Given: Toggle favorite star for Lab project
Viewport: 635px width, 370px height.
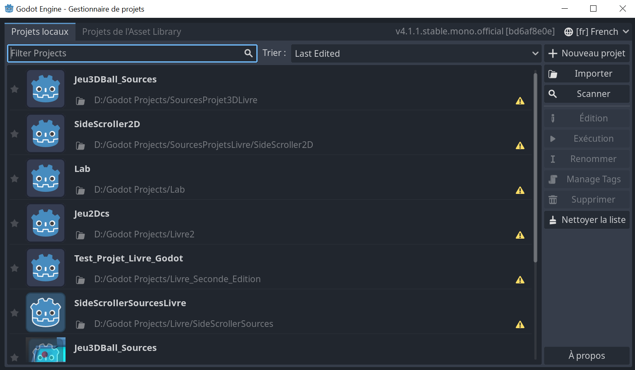Looking at the screenshot, I should [x=15, y=179].
